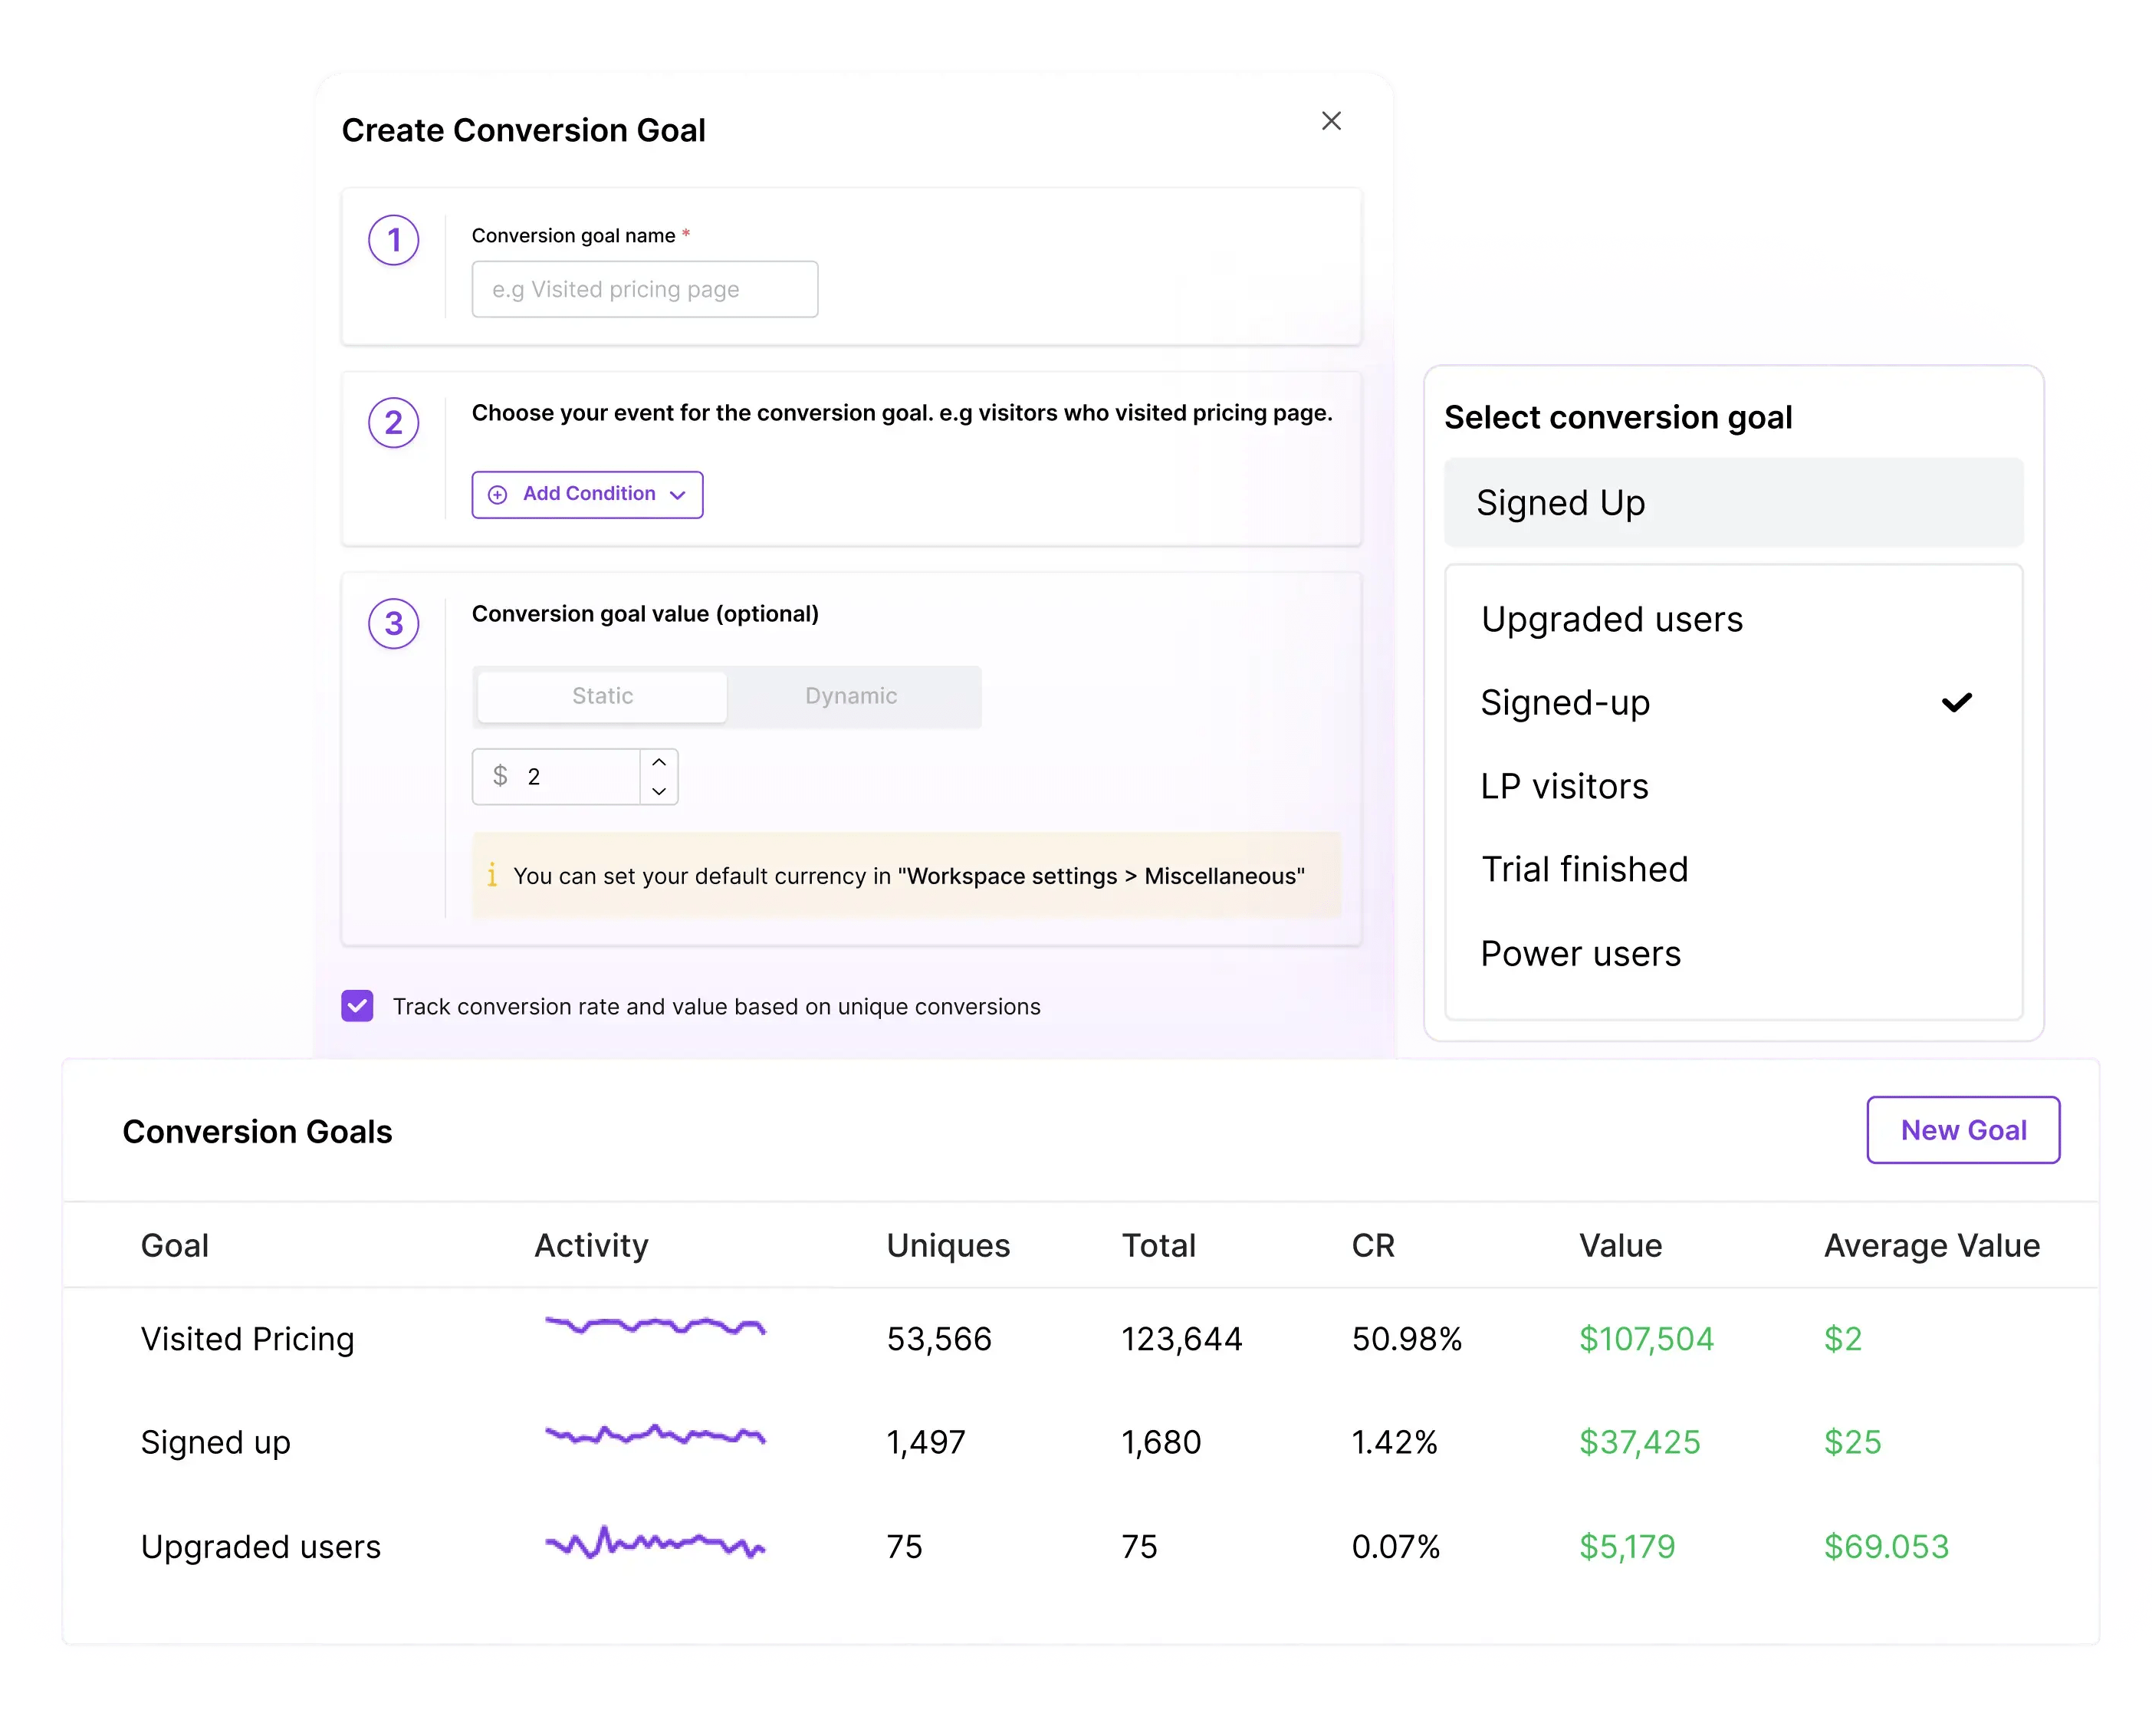The height and width of the screenshot is (1736, 2152).
Task: Click the 0.07% conversion rate
Action: [x=1395, y=1546]
